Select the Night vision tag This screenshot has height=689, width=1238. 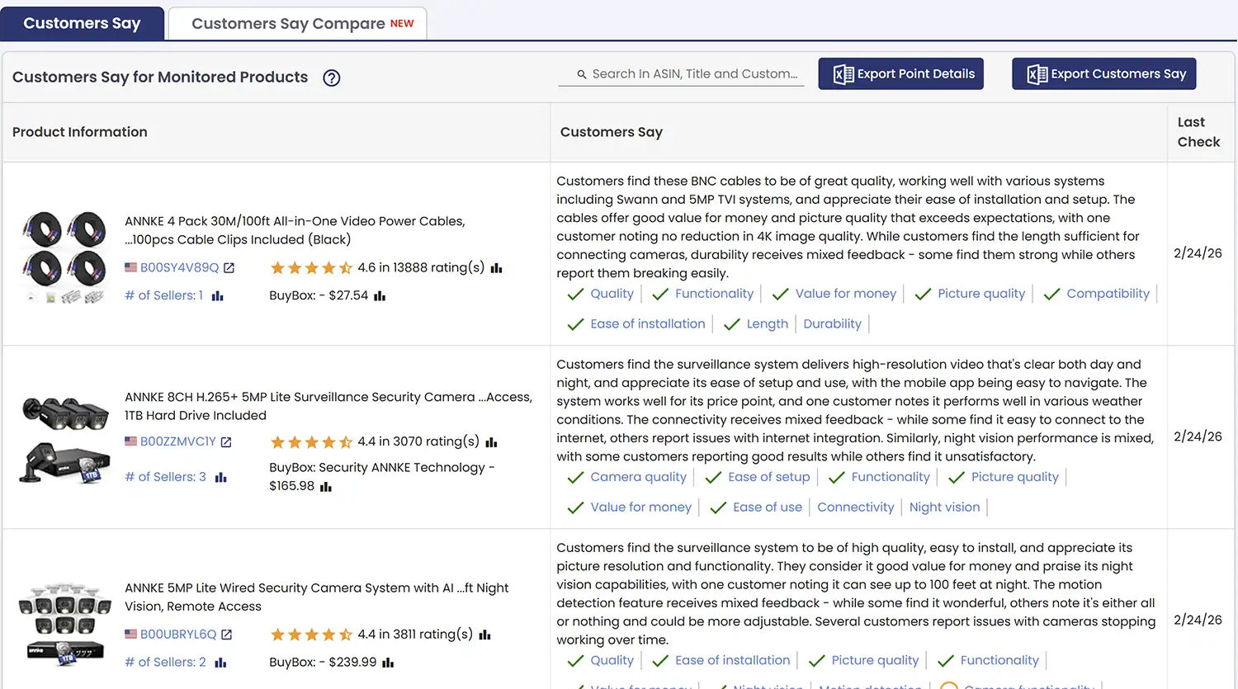(x=944, y=507)
